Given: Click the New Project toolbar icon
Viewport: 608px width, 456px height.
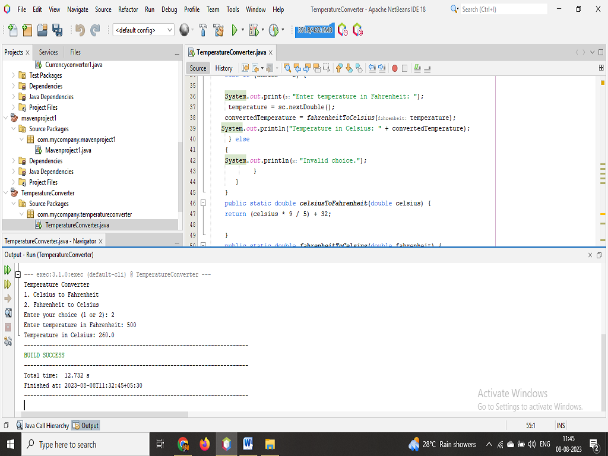Looking at the screenshot, I should 27,30.
